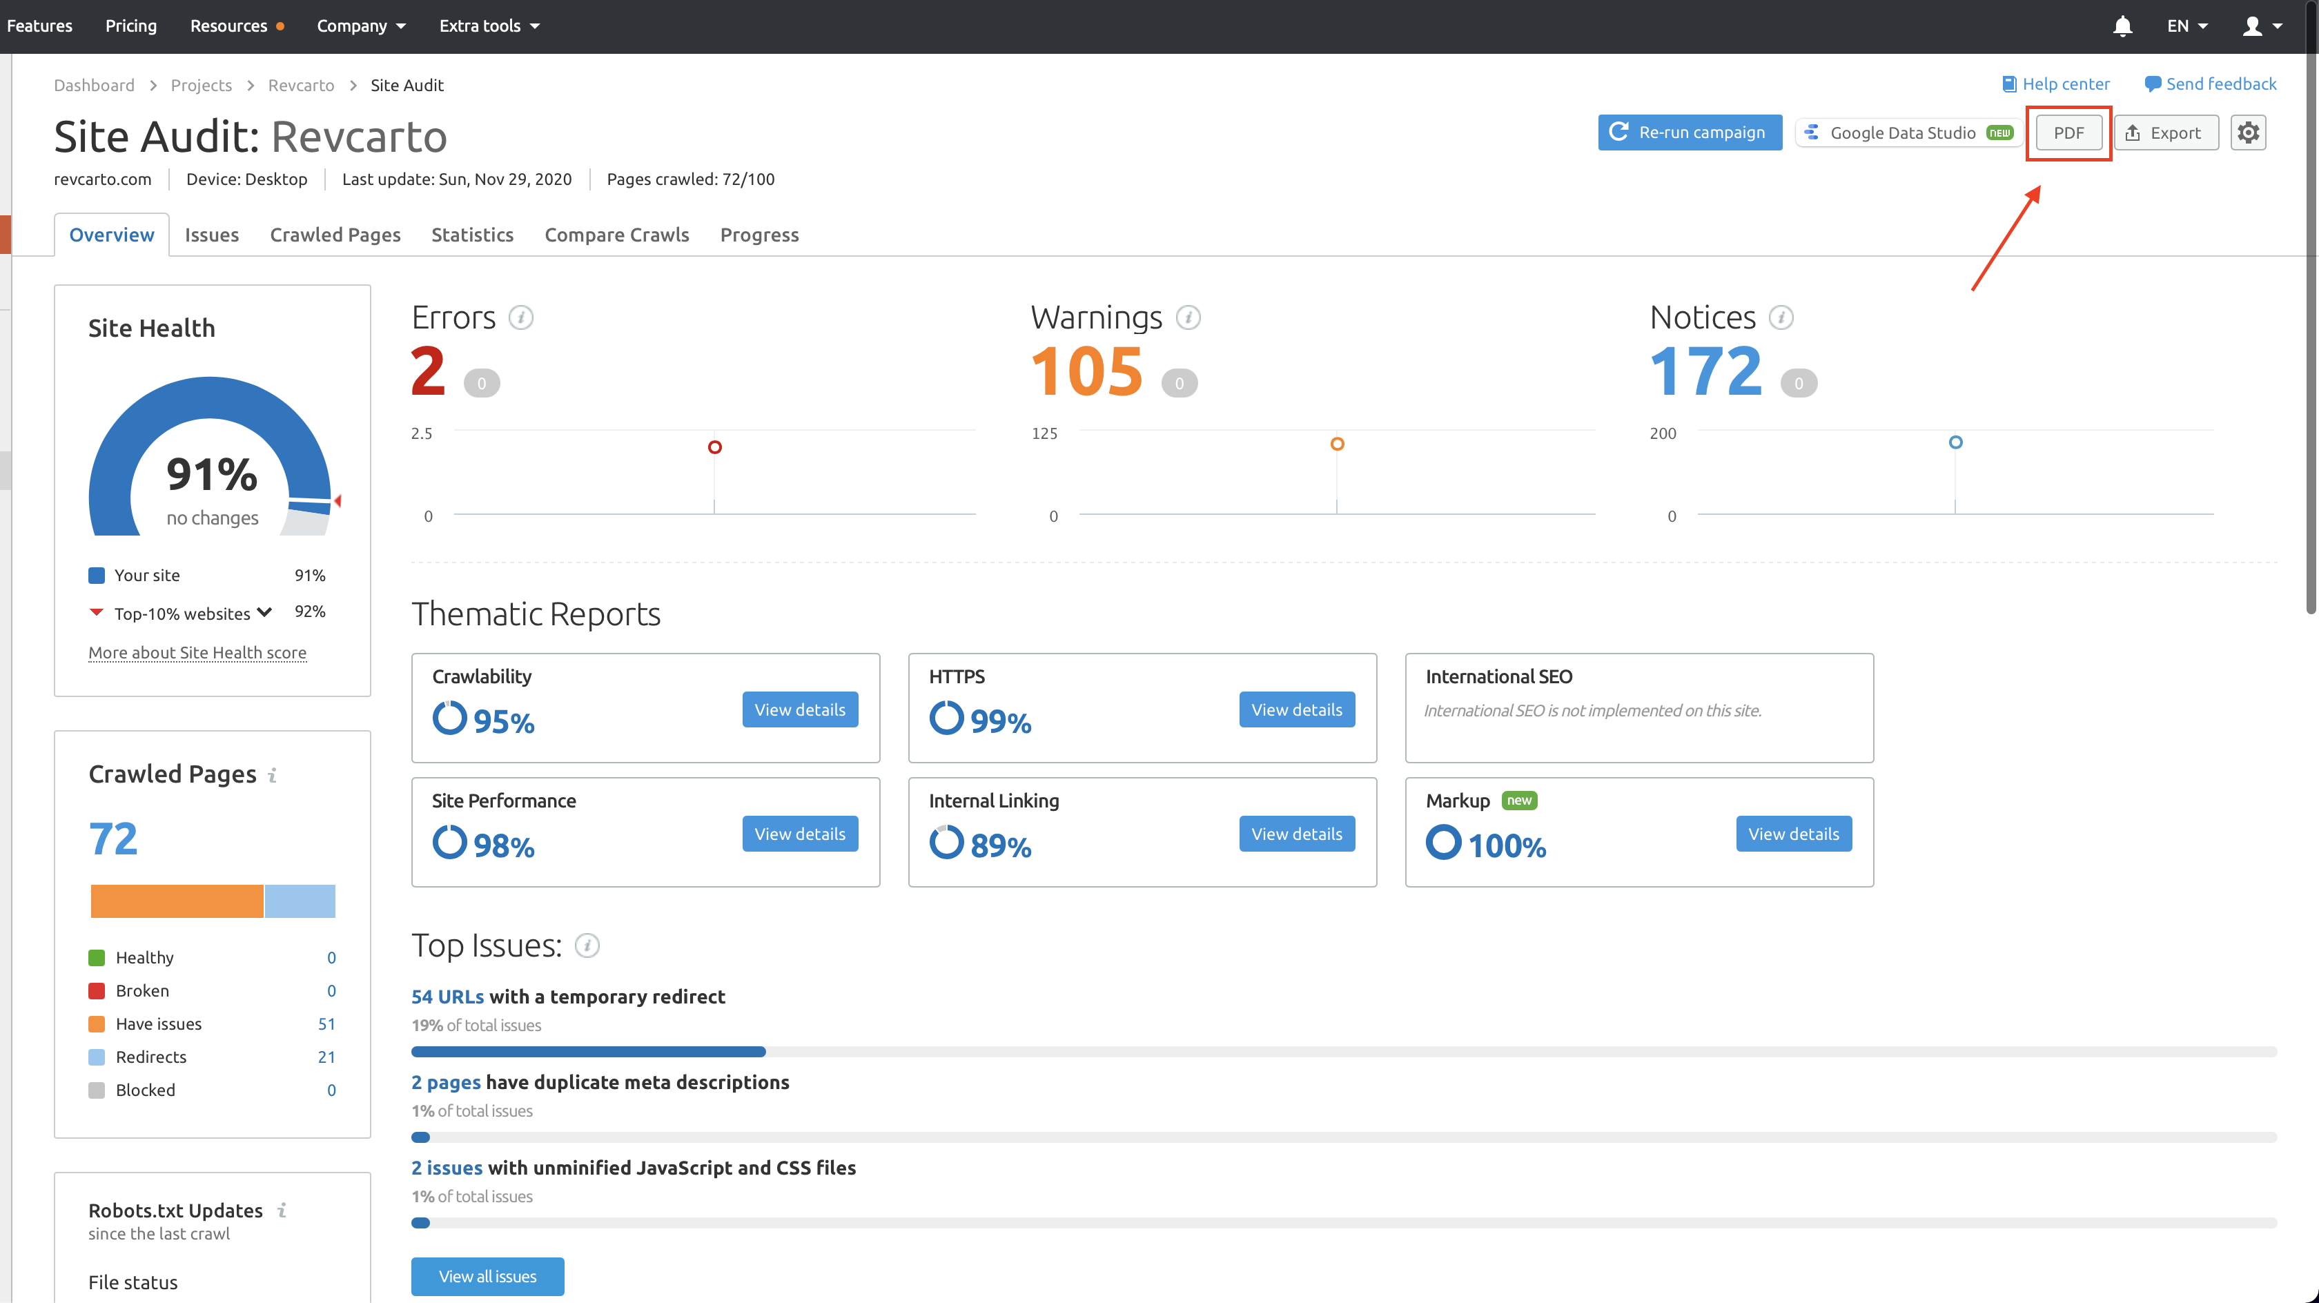Open More about Site Health score link

197,652
